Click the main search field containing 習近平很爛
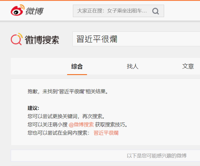 (136, 39)
